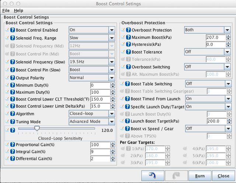Click the Closed-Loop Sensitivity slider track
Screen dimensions: 236x183
click(x=56, y=128)
